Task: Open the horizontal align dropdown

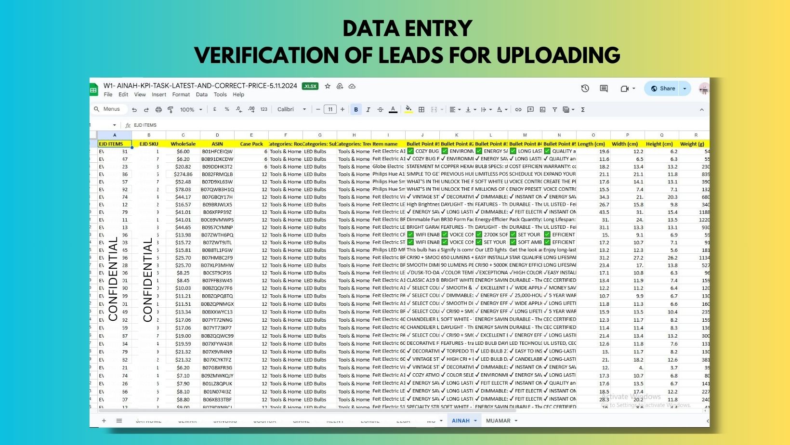Action: [x=455, y=110]
